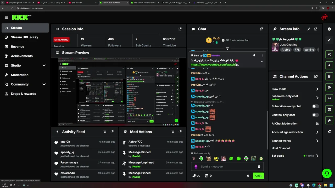Pop out the Channel Actions panel

point(316,77)
